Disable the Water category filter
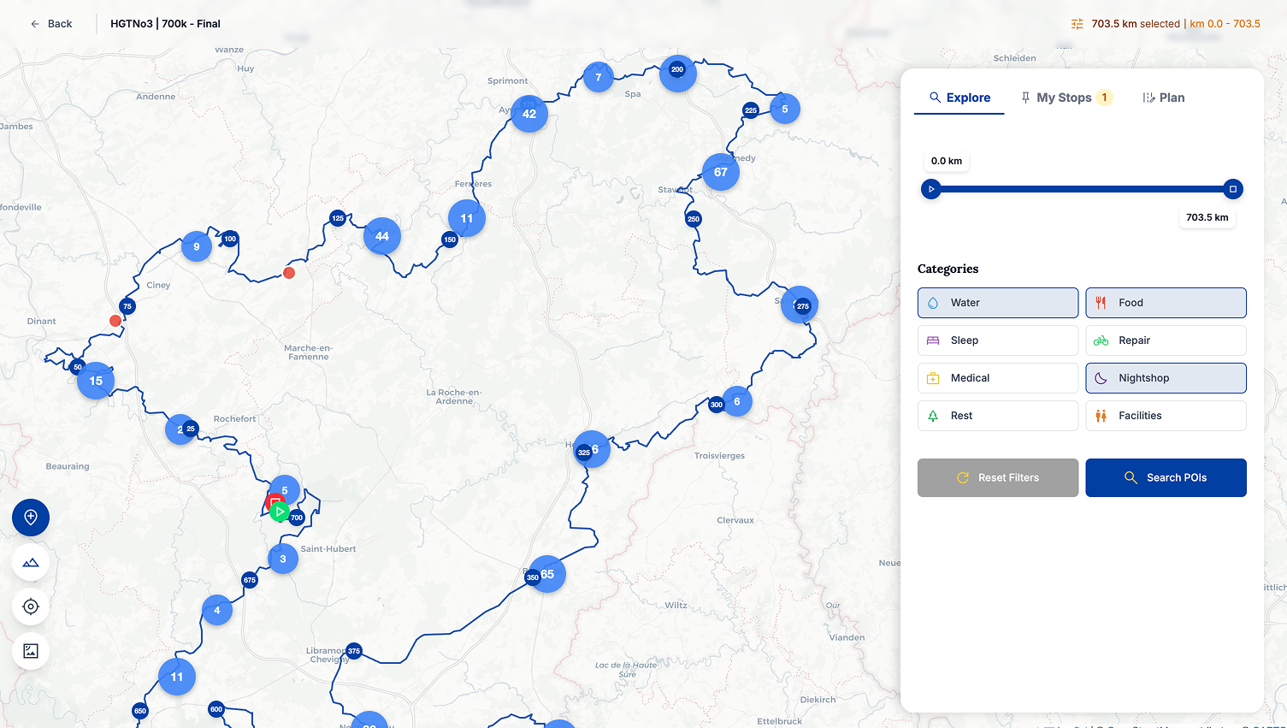 click(997, 302)
